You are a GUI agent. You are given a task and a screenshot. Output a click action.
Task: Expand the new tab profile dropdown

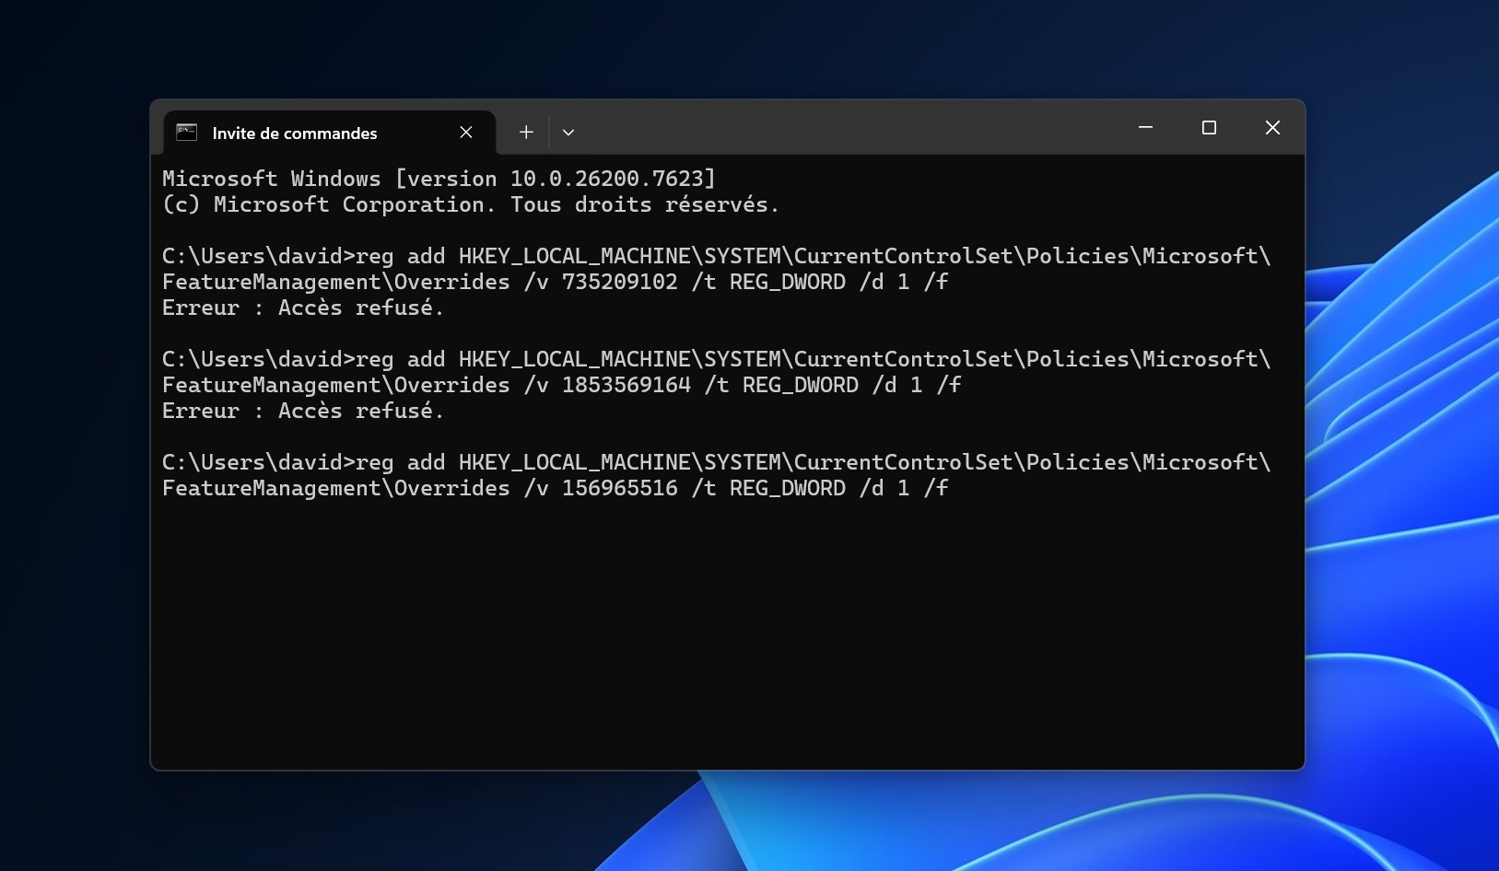pyautogui.click(x=568, y=133)
